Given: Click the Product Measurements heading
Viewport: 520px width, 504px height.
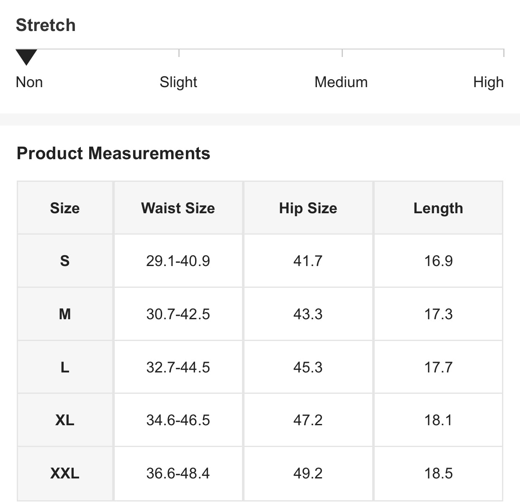Looking at the screenshot, I should (x=113, y=153).
